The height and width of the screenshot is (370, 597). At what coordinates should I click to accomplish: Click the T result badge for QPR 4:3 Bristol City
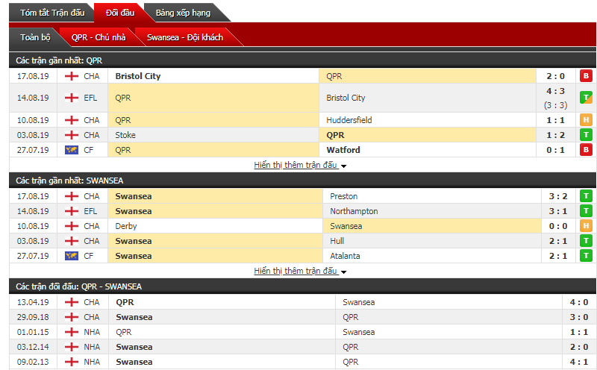click(x=586, y=98)
